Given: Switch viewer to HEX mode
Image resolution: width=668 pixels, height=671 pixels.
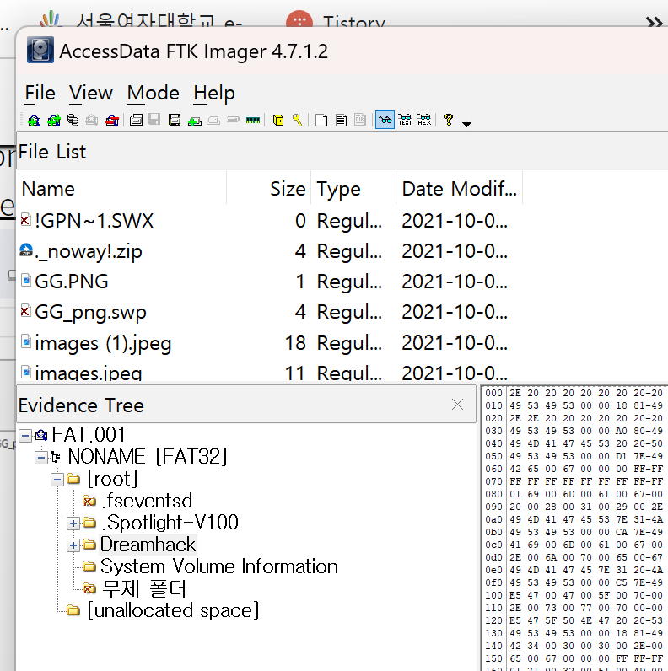Looking at the screenshot, I should [424, 120].
